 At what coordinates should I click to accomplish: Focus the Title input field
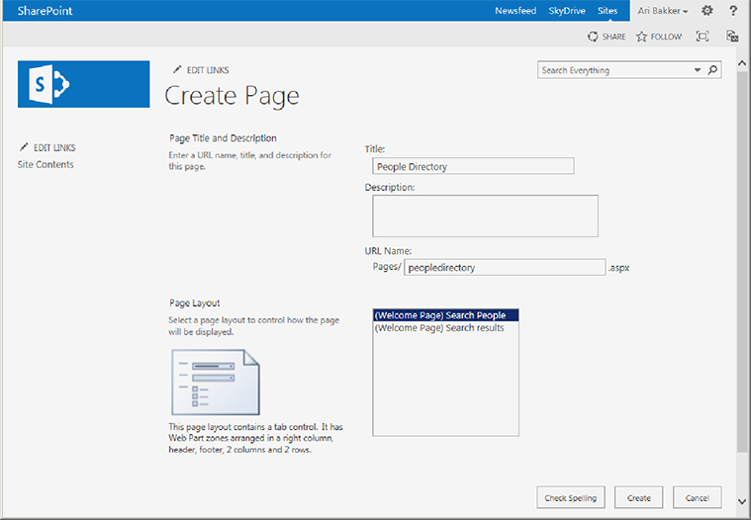pos(473,166)
